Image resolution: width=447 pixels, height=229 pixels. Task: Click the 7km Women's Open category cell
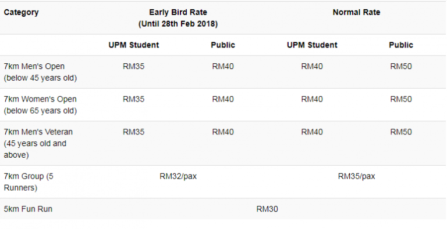[x=40, y=105]
